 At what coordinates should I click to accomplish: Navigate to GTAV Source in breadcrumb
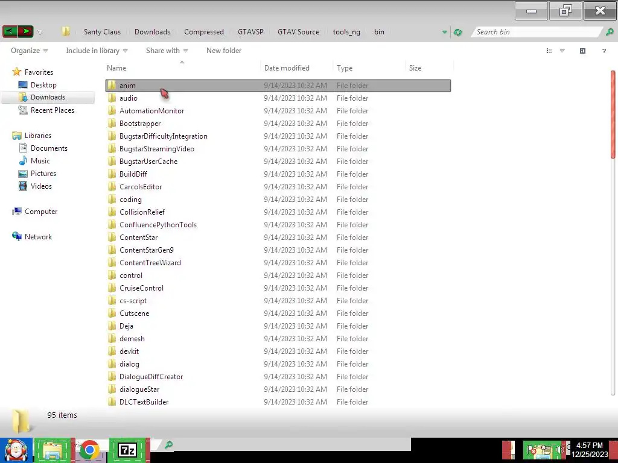[298, 32]
